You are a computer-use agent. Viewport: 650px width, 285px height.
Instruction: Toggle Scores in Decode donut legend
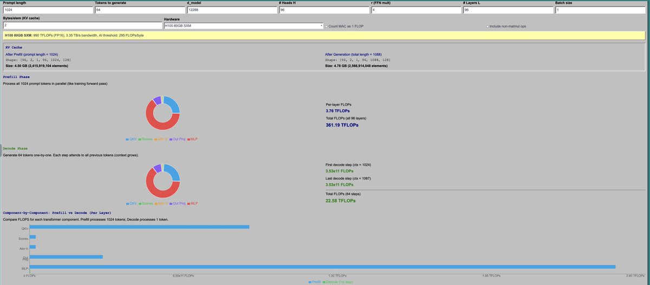tap(145, 203)
